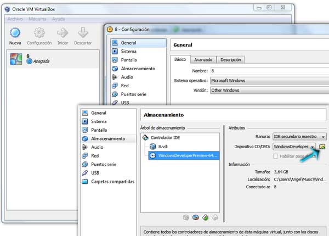The height and width of the screenshot is (236, 329).
Task: Select Red in the front Almacenamiento panel sidebar
Action: 109,156
